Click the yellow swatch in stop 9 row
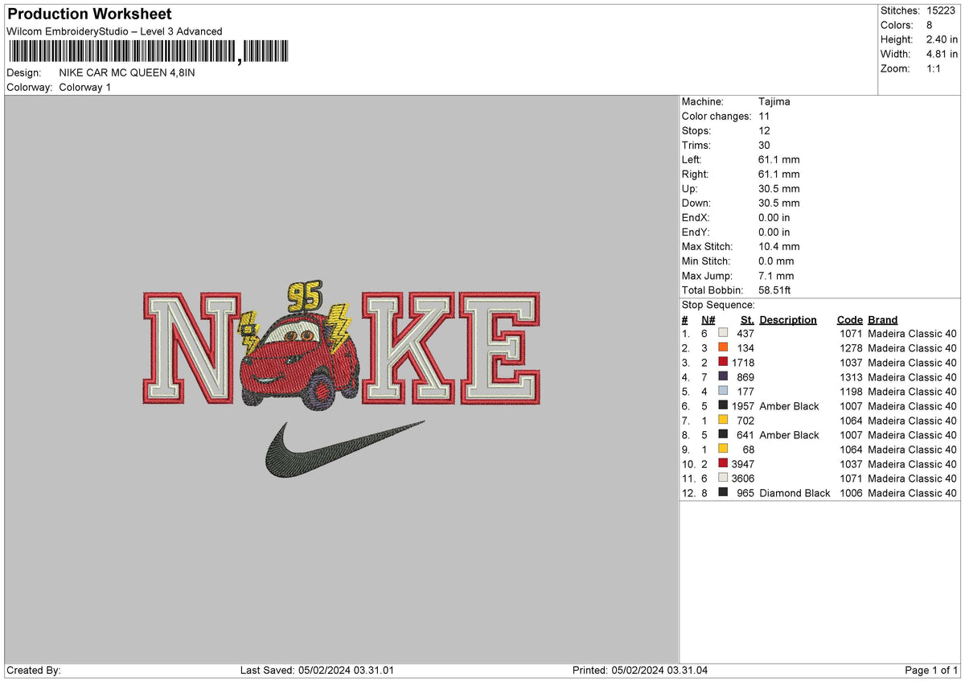Screen dimensions: 965x682 coord(723,449)
